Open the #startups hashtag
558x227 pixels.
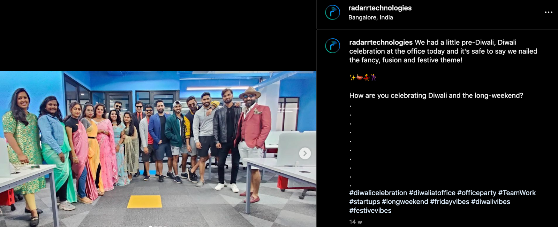click(364, 202)
